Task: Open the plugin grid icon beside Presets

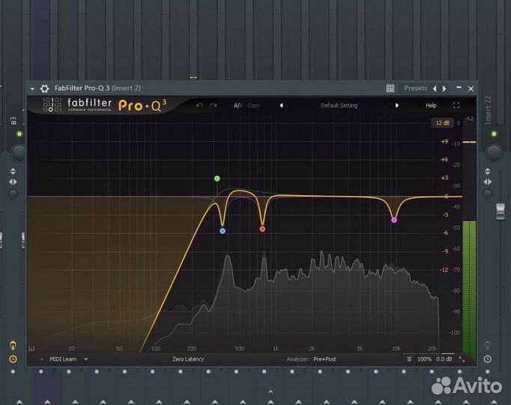Action: click(x=390, y=88)
